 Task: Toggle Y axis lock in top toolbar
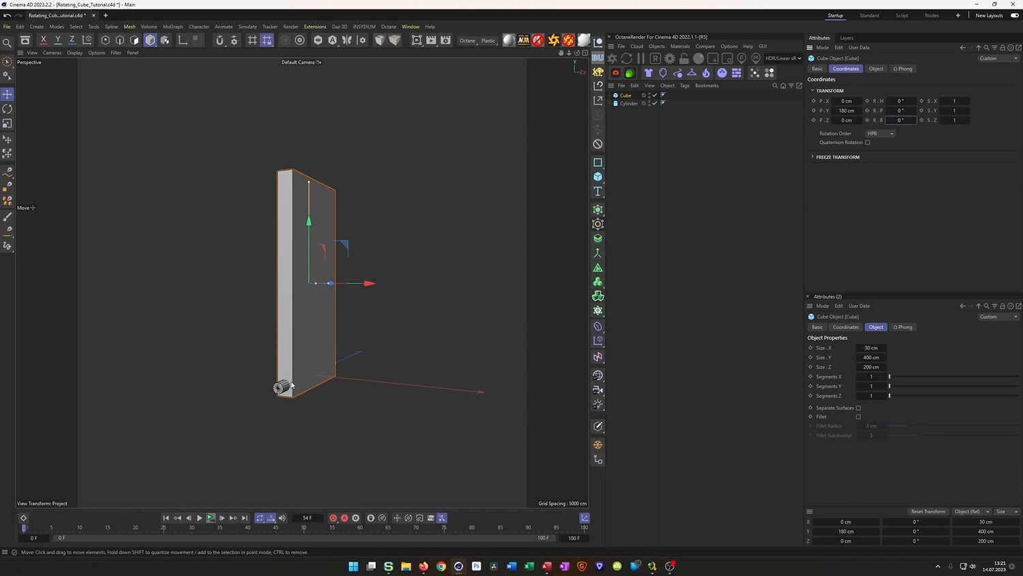click(x=58, y=40)
